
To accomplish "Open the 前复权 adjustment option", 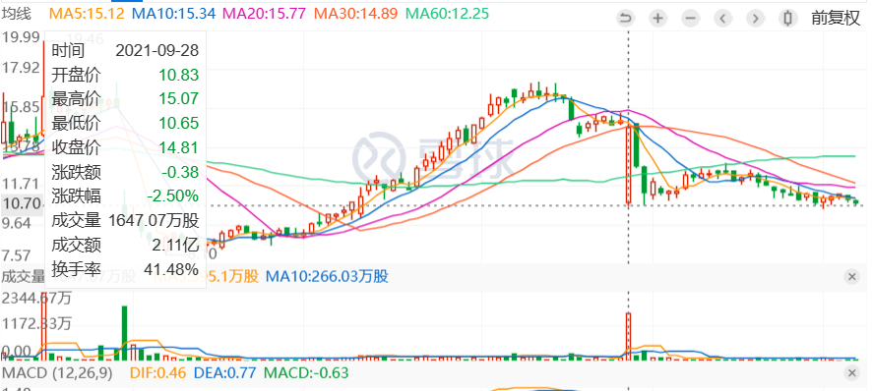I will point(836,19).
